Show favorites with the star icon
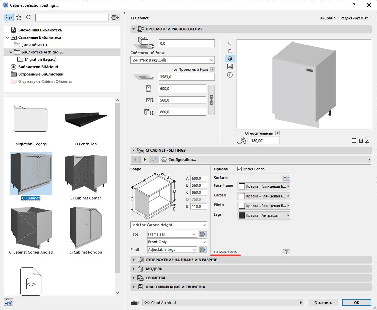 [x=19, y=17]
